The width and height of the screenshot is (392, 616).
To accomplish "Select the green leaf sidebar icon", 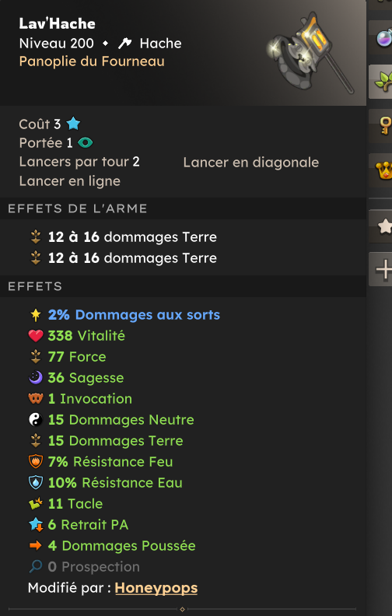I will [383, 81].
